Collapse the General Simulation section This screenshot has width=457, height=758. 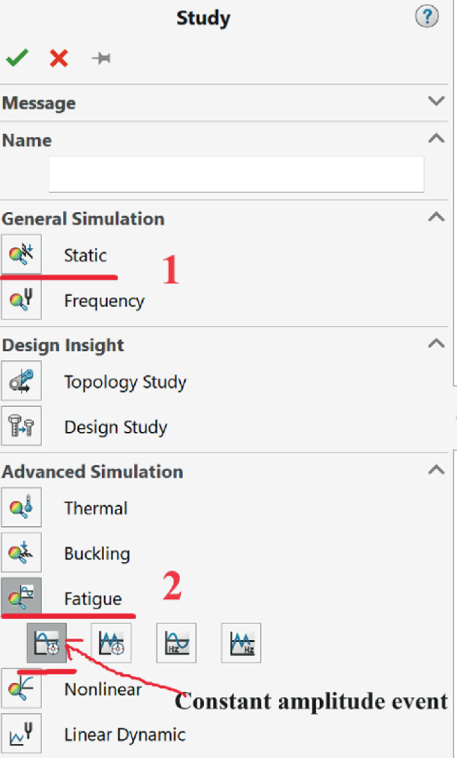click(437, 217)
